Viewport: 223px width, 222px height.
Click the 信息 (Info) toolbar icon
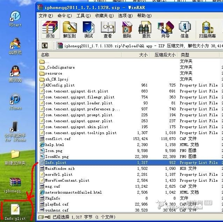coord(185,30)
